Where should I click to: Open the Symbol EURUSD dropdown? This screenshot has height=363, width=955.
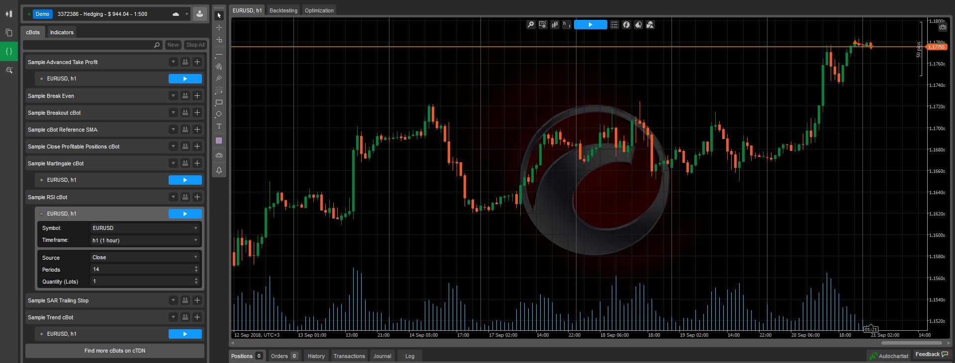pyautogui.click(x=145, y=228)
